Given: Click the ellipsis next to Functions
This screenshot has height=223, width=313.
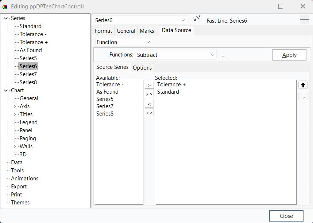Looking at the screenshot, I should 224,55.
